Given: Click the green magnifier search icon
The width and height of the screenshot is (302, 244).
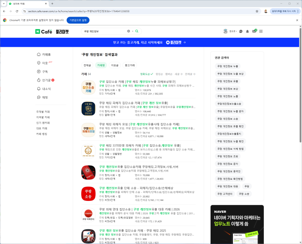Looking at the screenshot, I should coord(137,31).
